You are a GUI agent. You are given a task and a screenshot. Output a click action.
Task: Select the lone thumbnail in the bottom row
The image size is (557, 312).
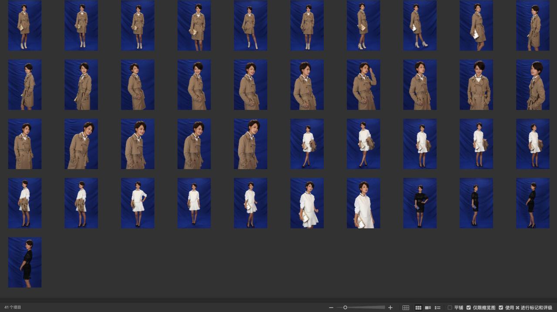click(x=25, y=262)
